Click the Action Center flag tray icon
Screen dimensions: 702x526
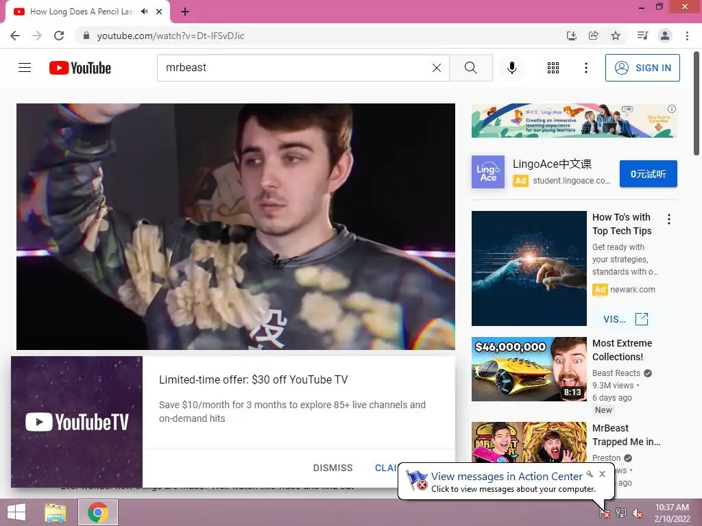(x=605, y=512)
